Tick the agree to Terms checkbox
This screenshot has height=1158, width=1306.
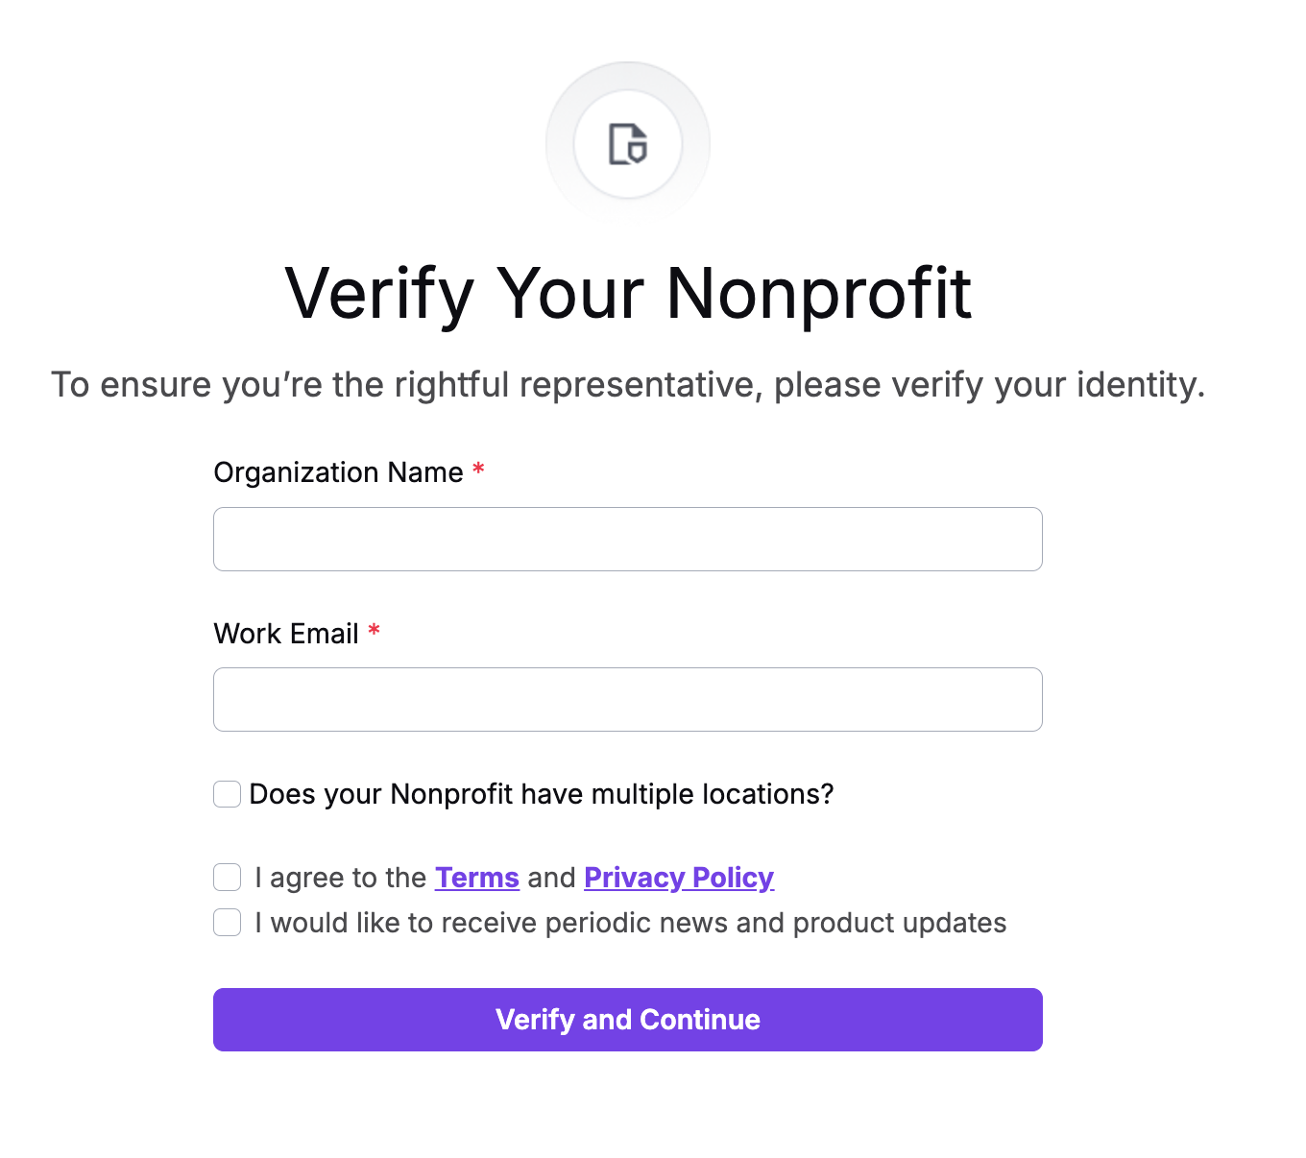(227, 877)
